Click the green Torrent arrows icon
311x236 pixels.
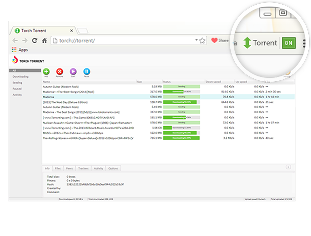coord(247,43)
